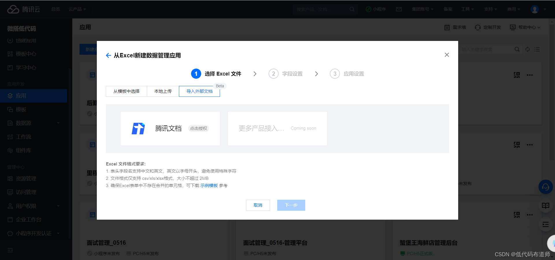Image resolution: width=555 pixels, height=260 pixels.
Task: Select the 从模板中选择 tab
Action: click(x=126, y=91)
